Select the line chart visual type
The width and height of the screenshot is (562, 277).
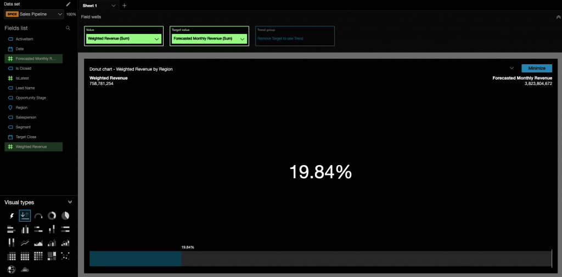25,242
